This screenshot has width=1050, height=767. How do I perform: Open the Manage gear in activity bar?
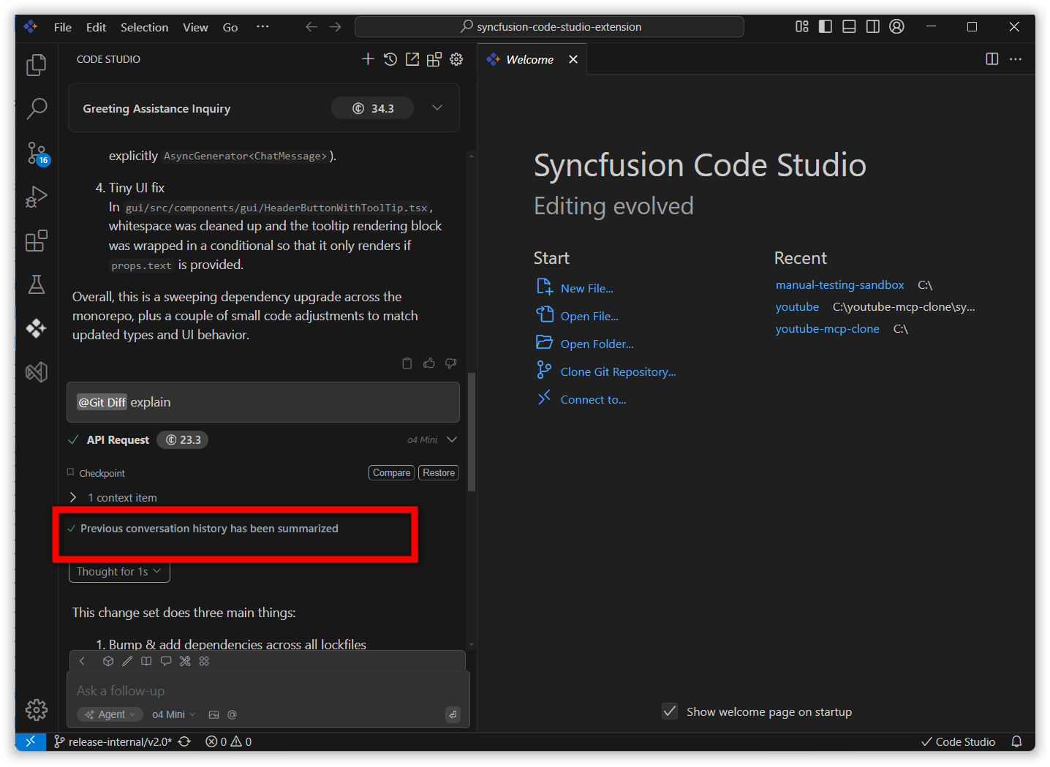(37, 709)
